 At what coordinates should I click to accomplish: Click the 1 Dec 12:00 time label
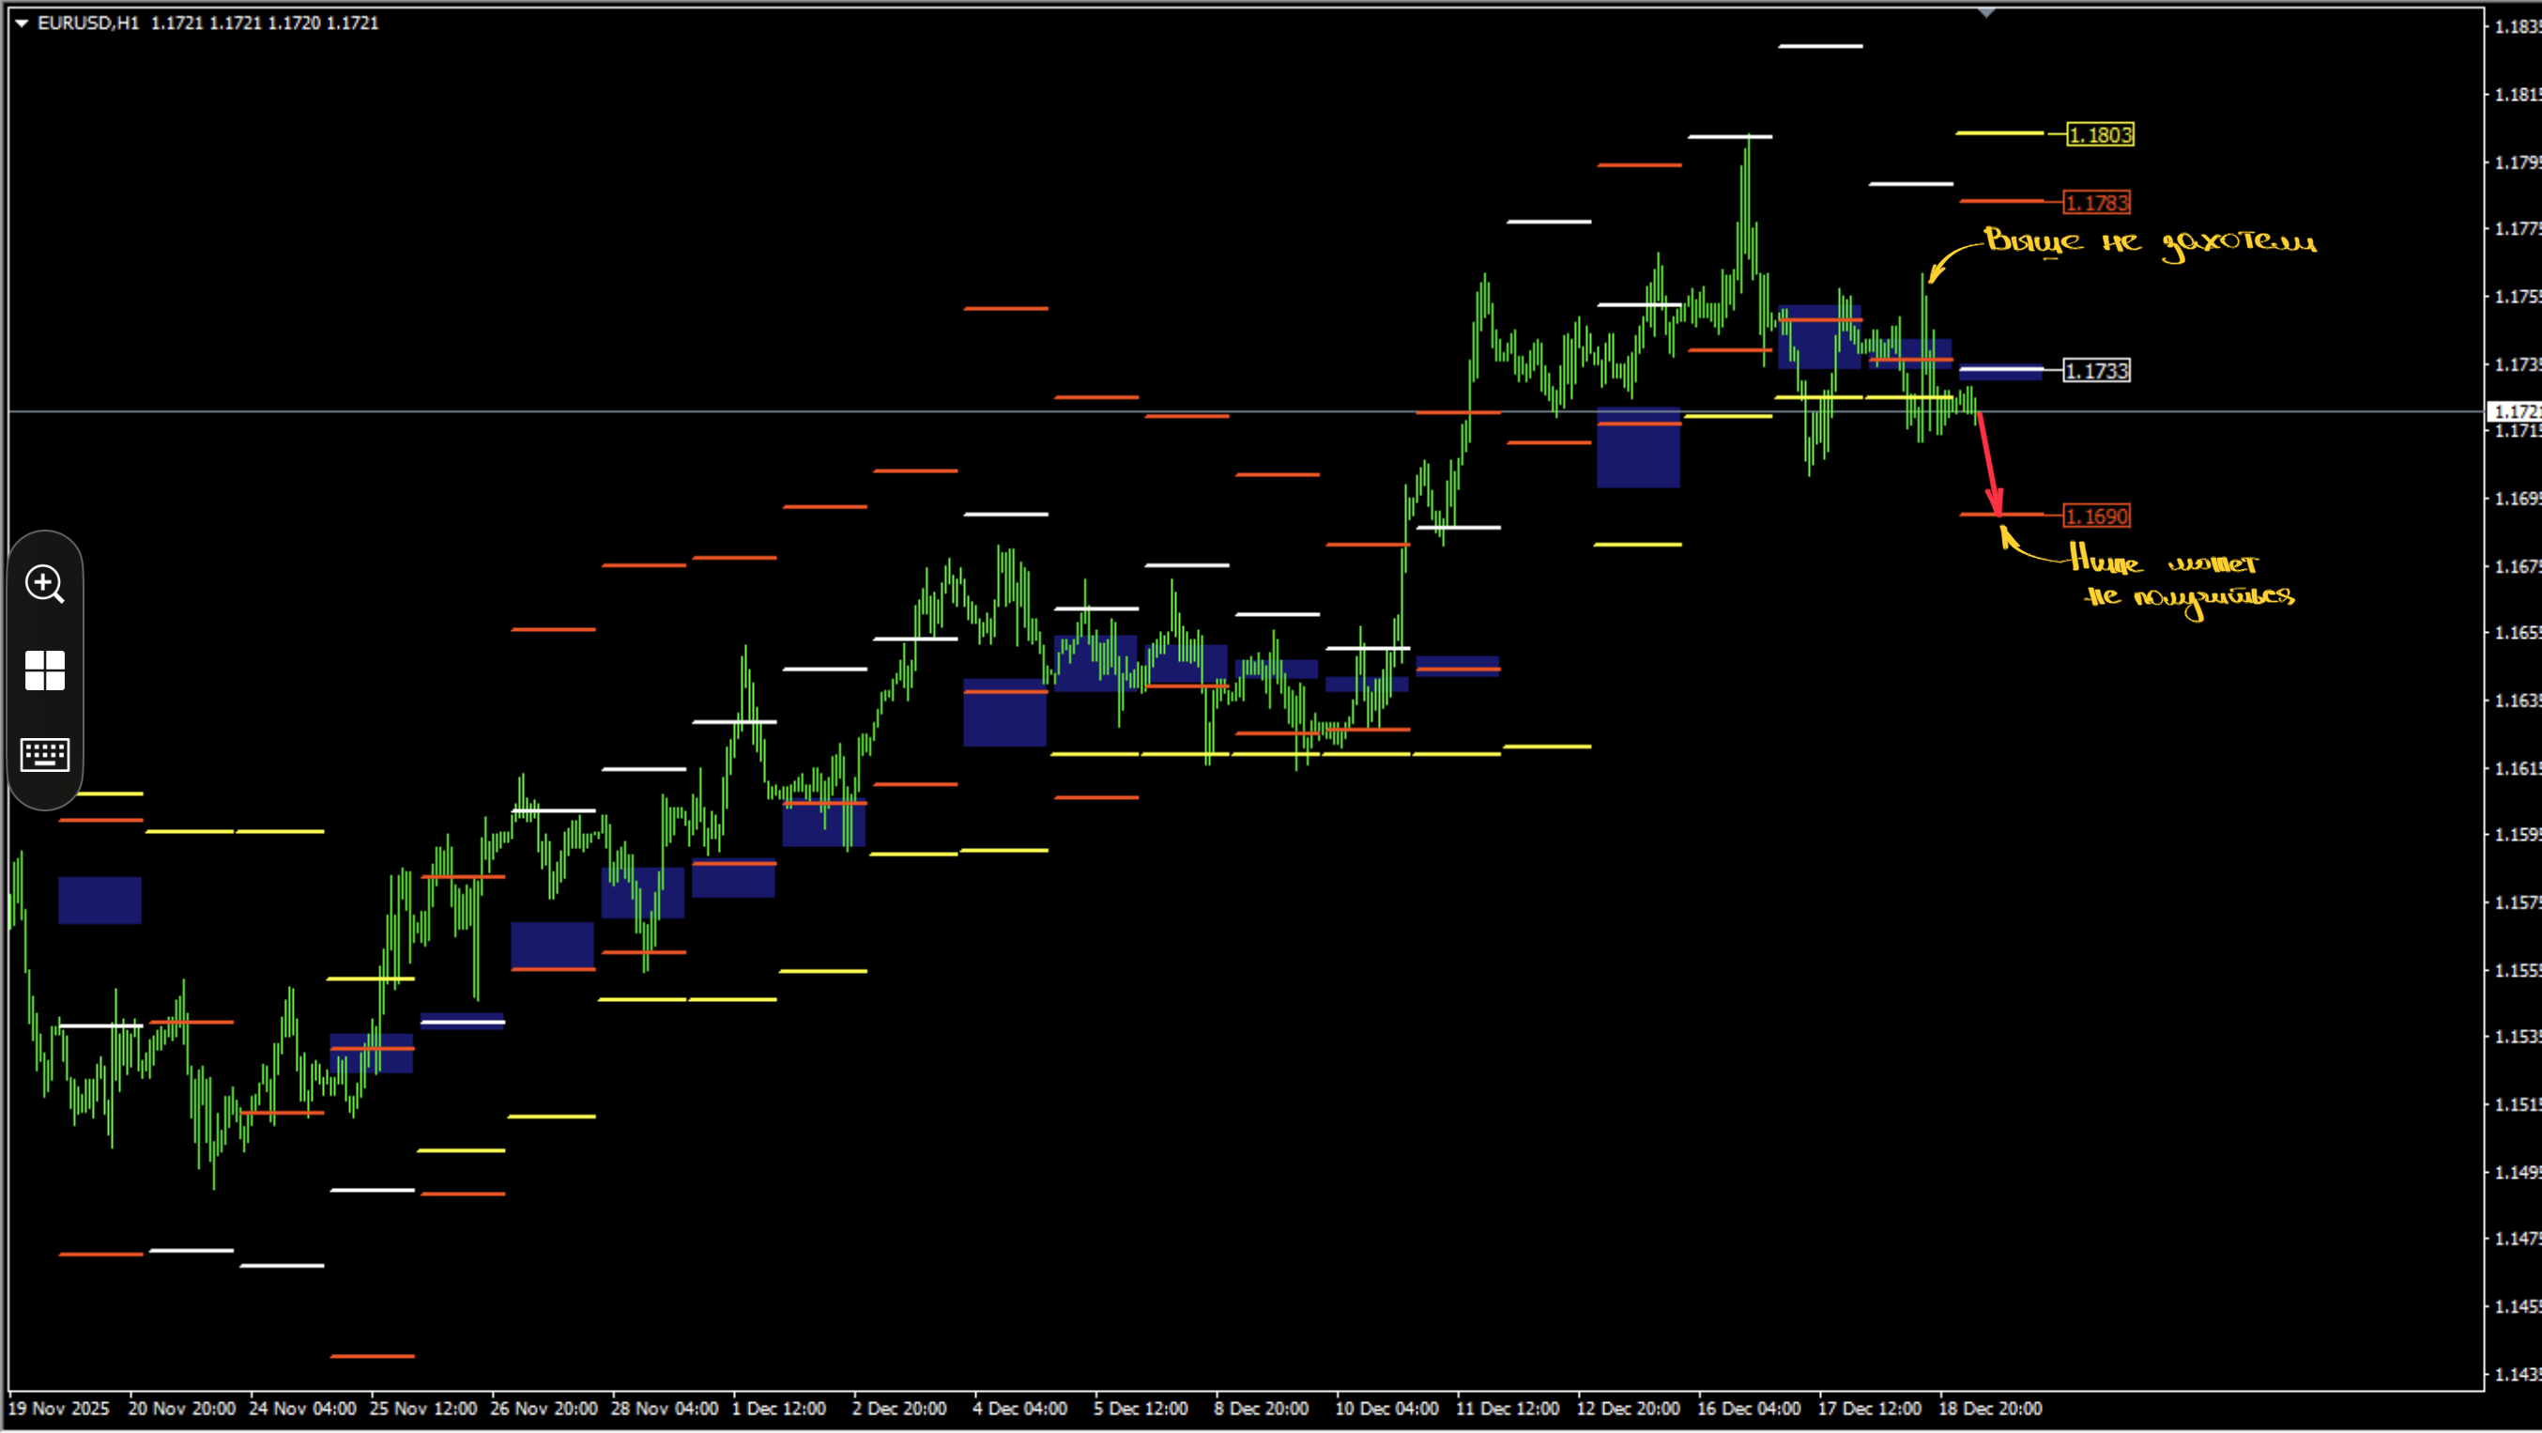pos(778,1409)
